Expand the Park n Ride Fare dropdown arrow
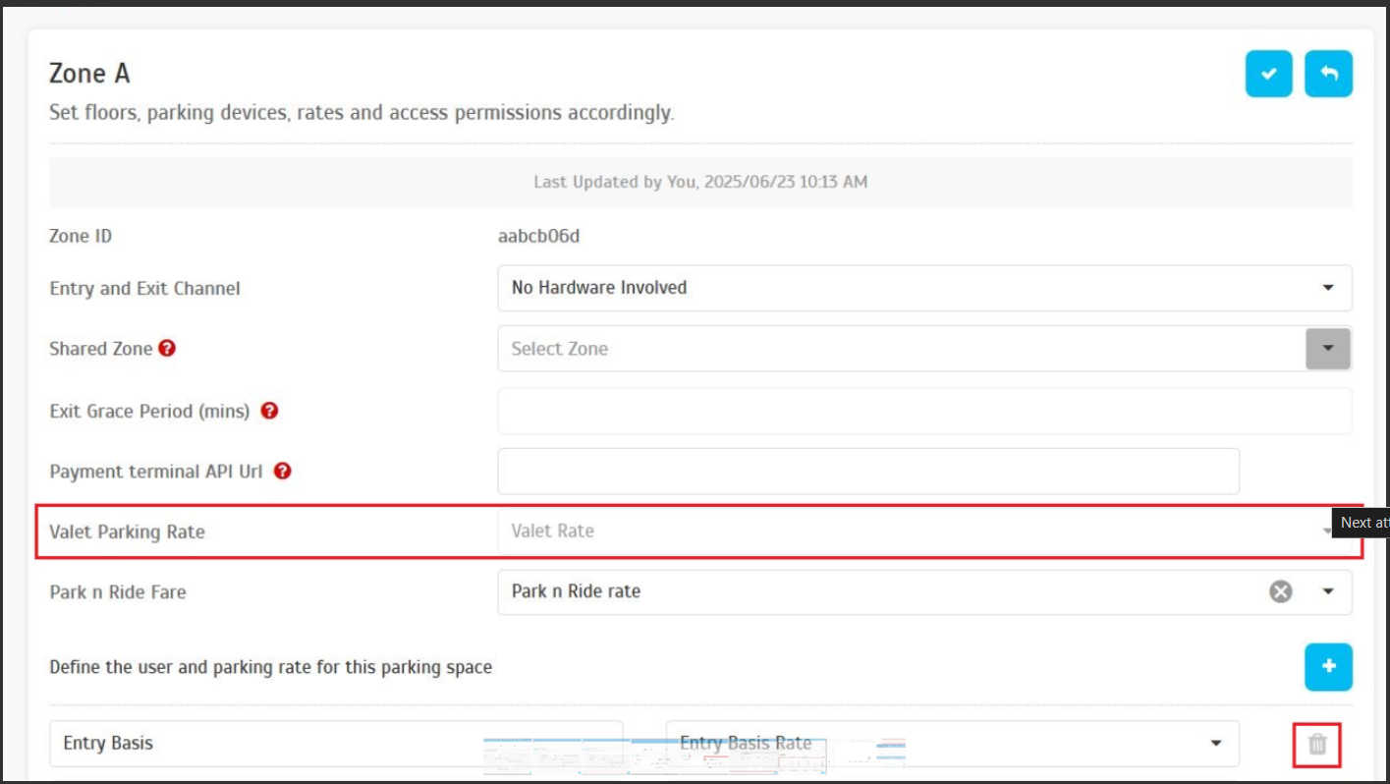The width and height of the screenshot is (1390, 784). (x=1328, y=591)
